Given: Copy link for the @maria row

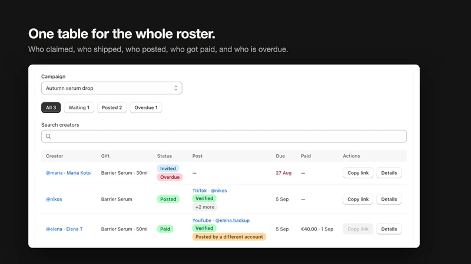Looking at the screenshot, I should pos(358,172).
